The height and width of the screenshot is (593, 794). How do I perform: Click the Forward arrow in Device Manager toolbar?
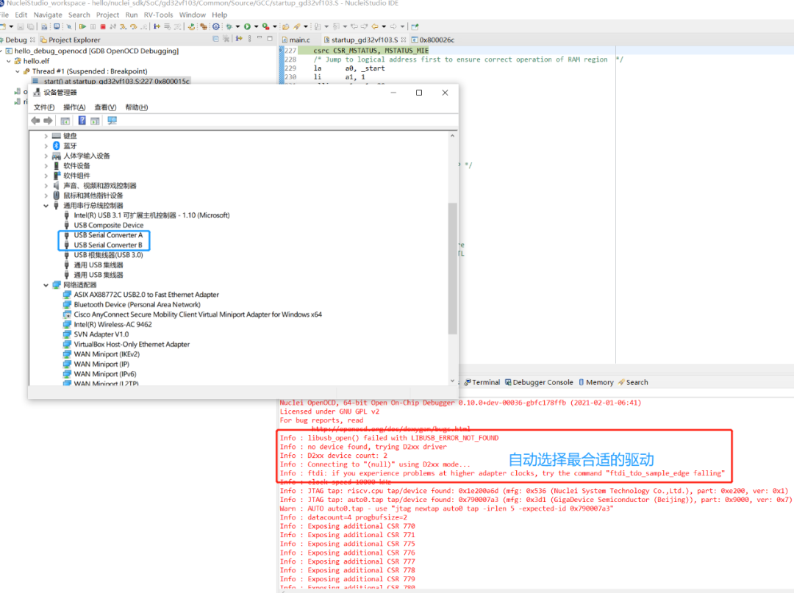click(48, 121)
